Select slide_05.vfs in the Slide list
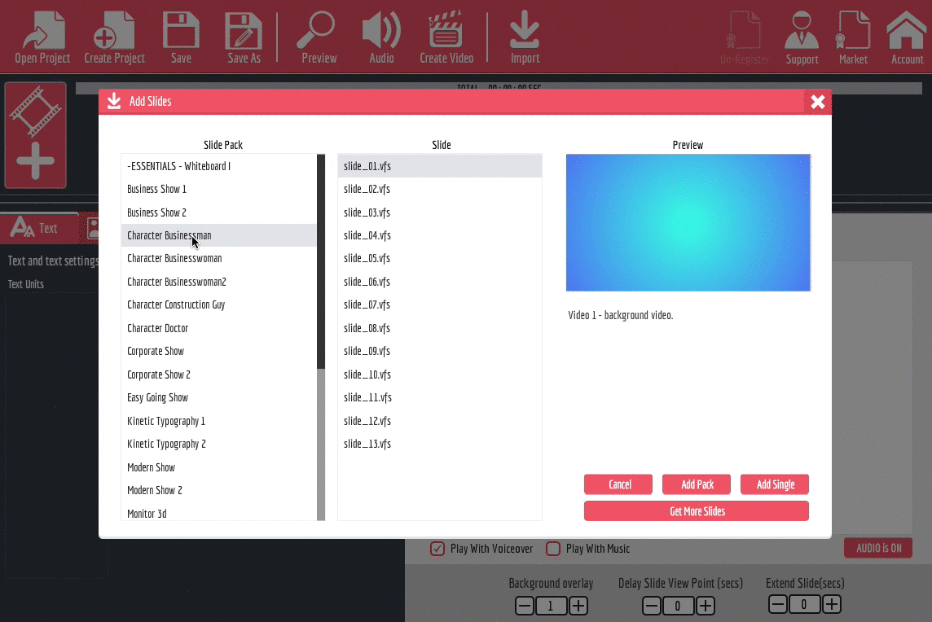Image resolution: width=932 pixels, height=622 pixels. [440, 258]
